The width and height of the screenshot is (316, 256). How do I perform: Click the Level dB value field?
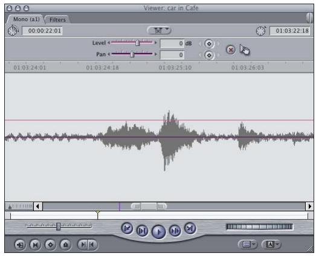(x=172, y=43)
